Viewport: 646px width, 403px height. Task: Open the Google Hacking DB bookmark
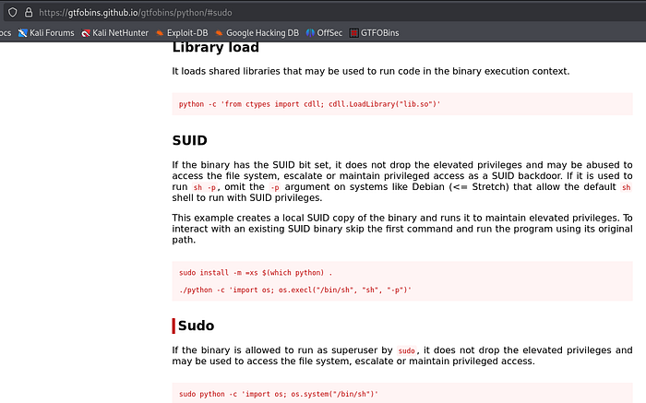point(257,33)
